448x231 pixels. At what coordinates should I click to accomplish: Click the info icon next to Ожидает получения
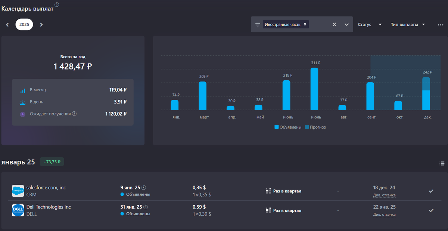click(74, 114)
